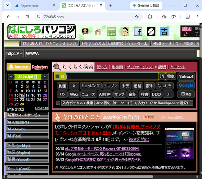The image size is (202, 179).
Task: Click the X search button
Action: (74, 86)
